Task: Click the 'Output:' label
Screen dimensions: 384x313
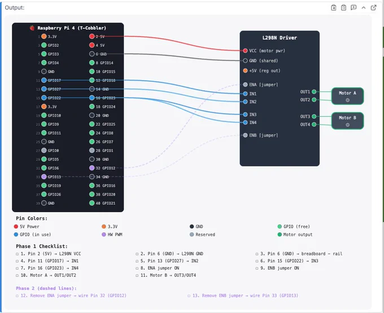Action: 15,7
